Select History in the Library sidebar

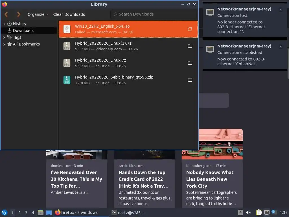click(x=19, y=24)
